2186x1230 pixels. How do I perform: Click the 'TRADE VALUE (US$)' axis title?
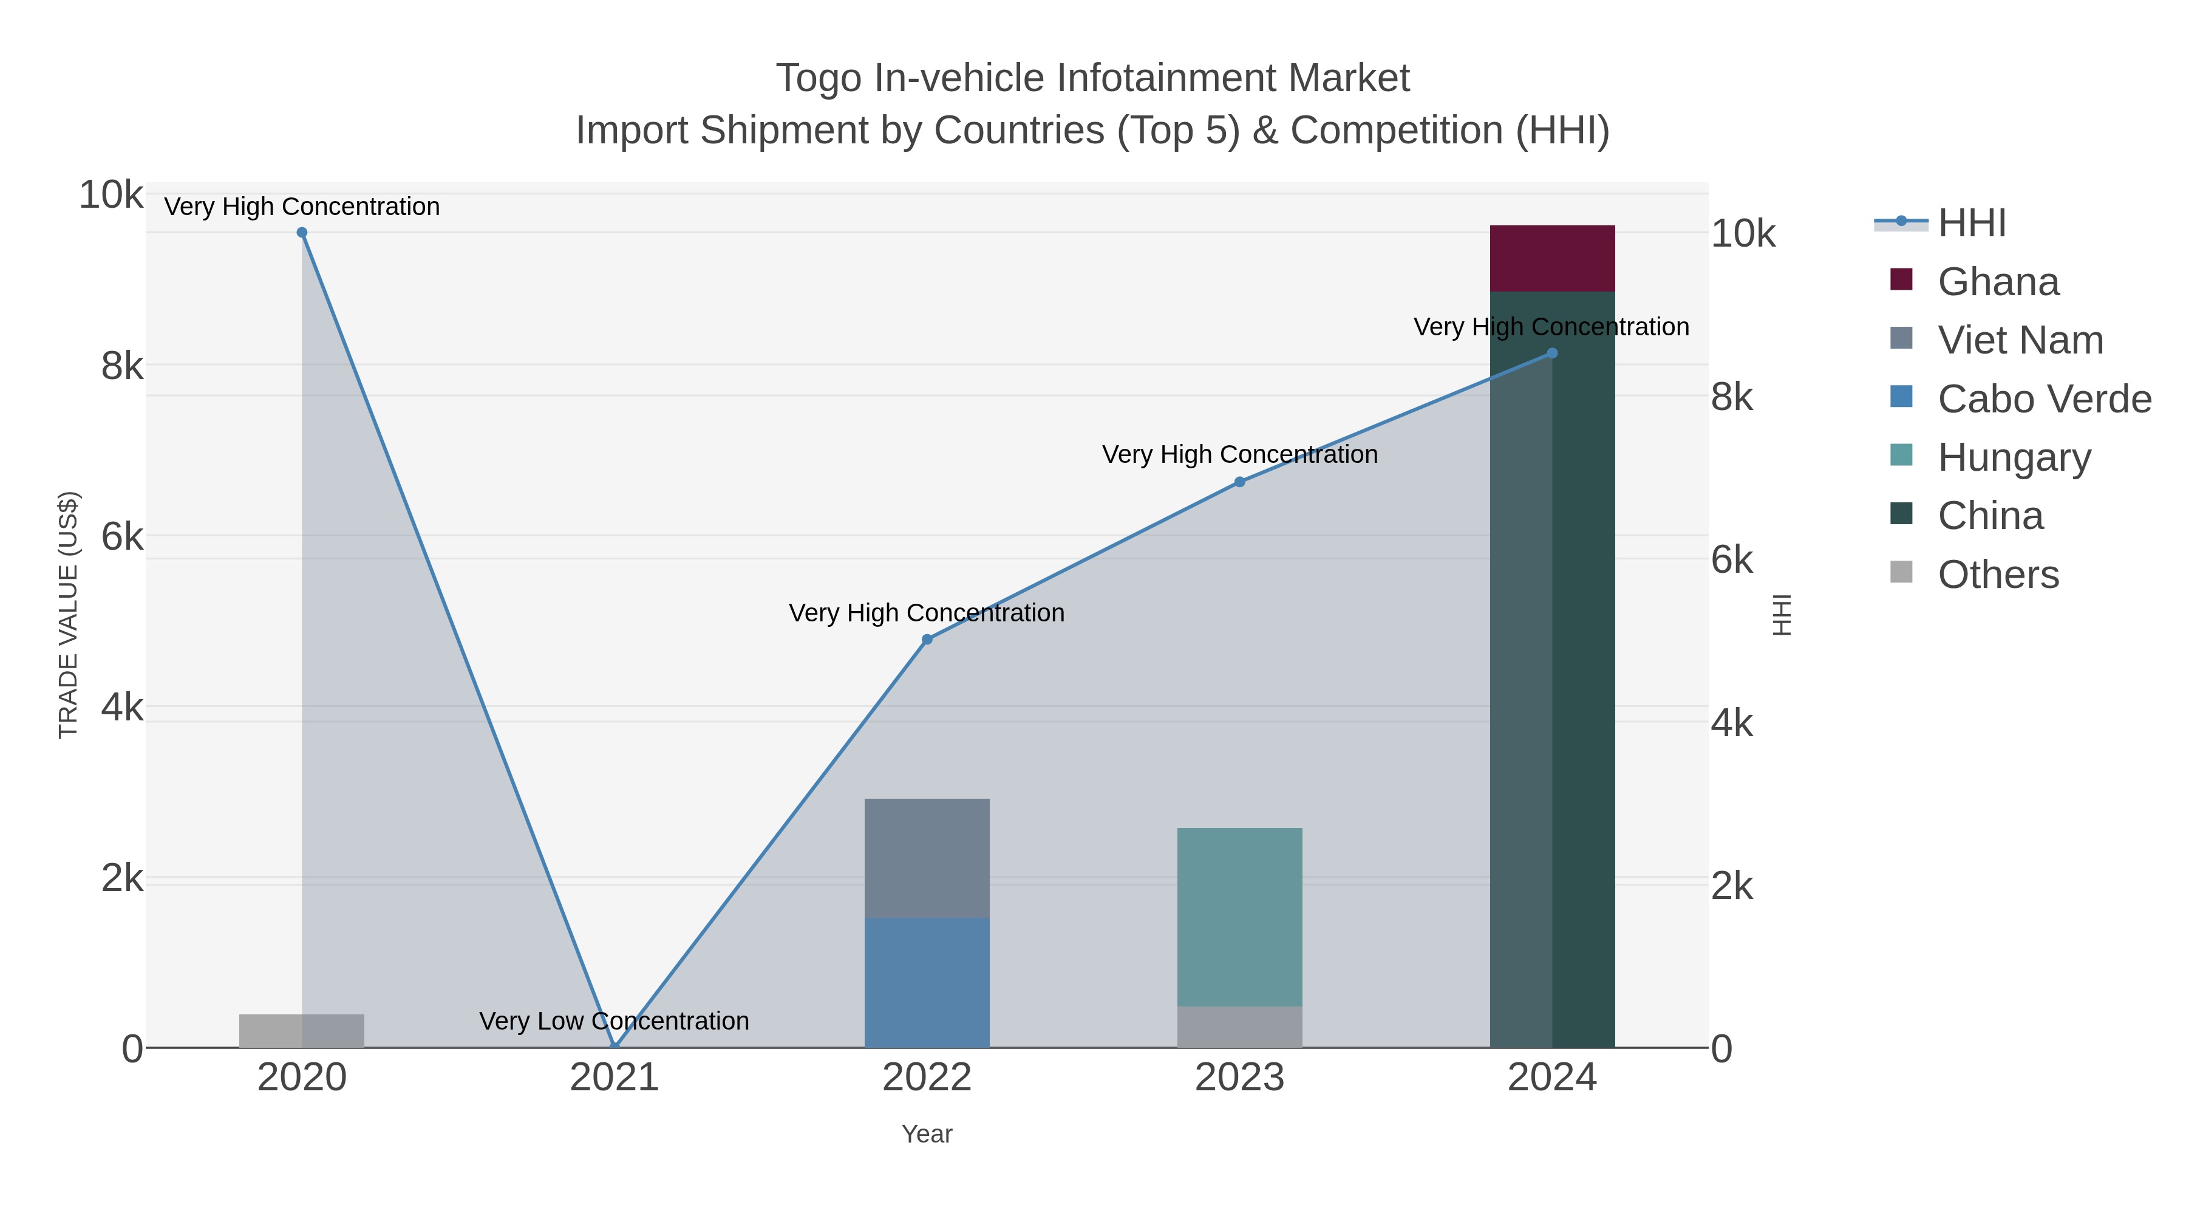[x=68, y=615]
